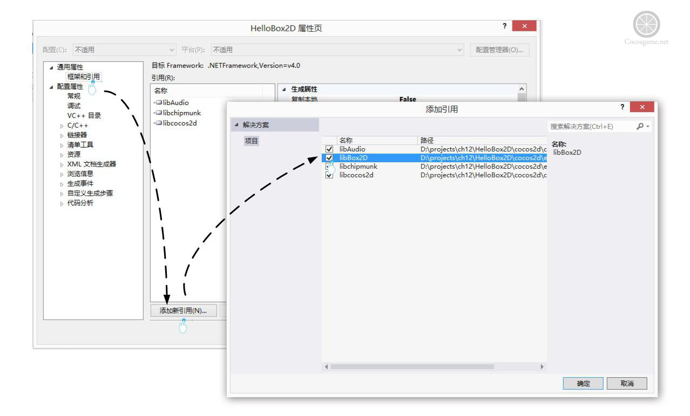
Task: Select libcocos2d reference icon in 引用 list
Action: (x=158, y=122)
